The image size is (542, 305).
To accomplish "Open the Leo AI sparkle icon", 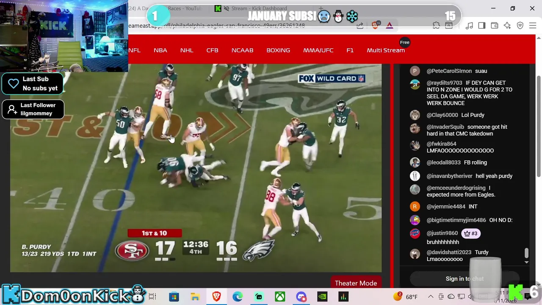I will pos(507,26).
